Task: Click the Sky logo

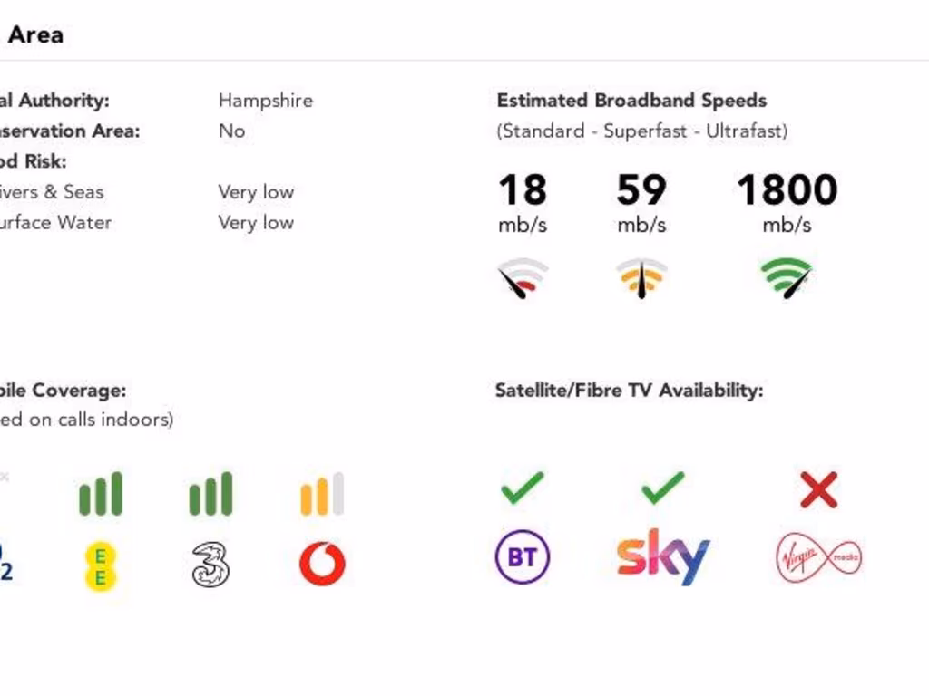Action: pos(663,556)
